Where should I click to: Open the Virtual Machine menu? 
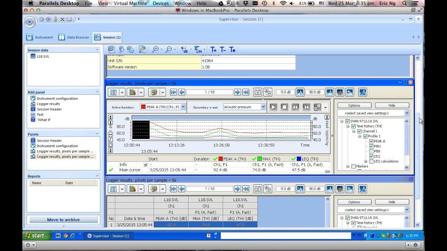click(130, 3)
